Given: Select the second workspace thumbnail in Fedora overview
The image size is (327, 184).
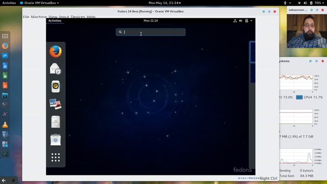Looking at the screenshot, I should tap(252, 73).
